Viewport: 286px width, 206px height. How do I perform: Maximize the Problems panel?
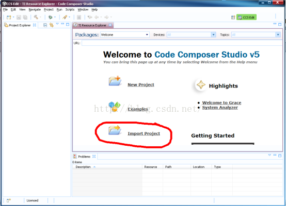(280, 156)
